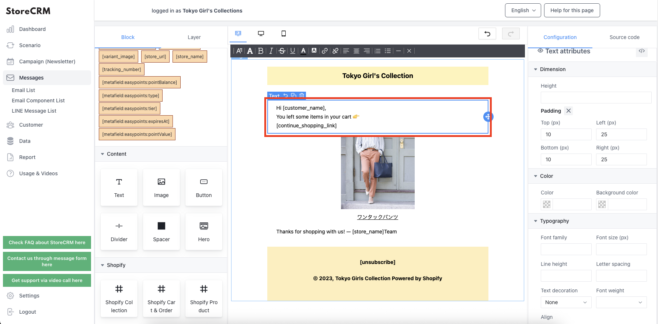Collapse the Typography section
658x324 pixels.
[592, 221]
